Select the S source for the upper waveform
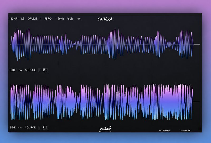The image size is (211, 143). [47, 70]
